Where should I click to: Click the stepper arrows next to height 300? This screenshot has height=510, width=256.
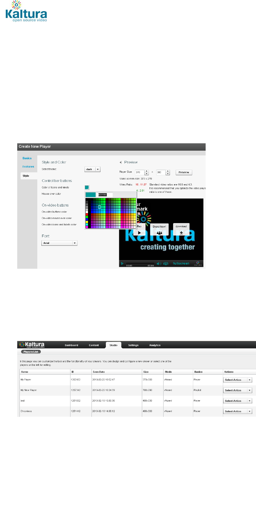(x=168, y=172)
